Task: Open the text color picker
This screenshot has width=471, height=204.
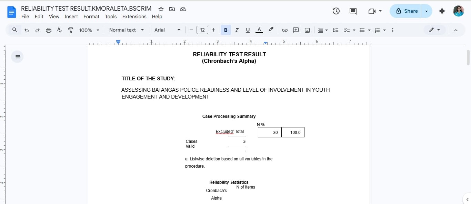Action: [259, 30]
